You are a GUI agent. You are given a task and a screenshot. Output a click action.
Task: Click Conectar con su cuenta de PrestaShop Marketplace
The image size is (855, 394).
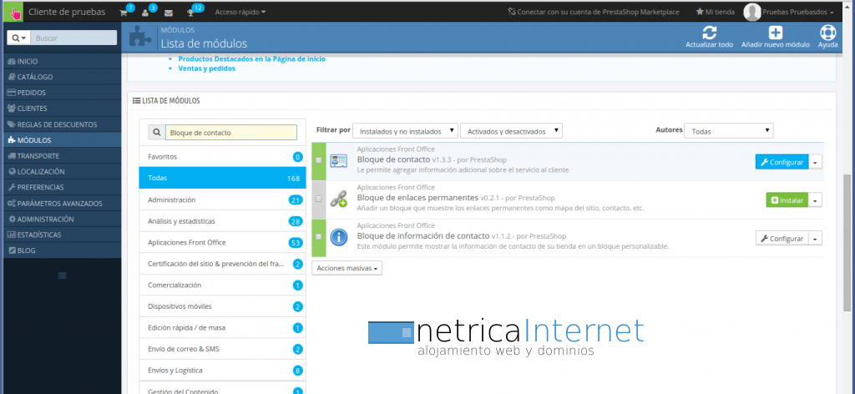pyautogui.click(x=594, y=12)
